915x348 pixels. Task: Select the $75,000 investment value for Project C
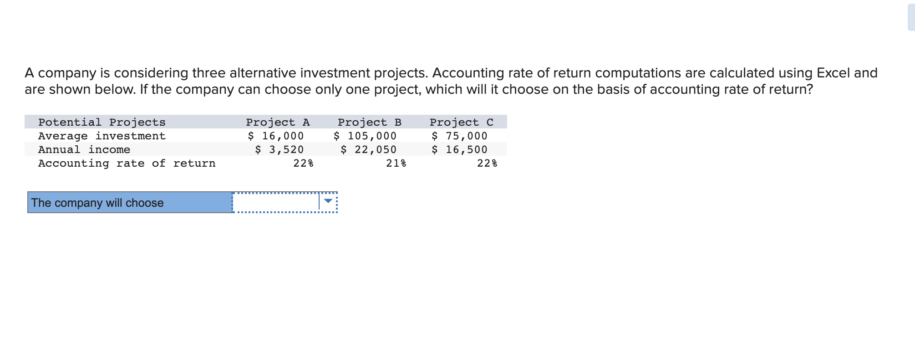(x=459, y=135)
